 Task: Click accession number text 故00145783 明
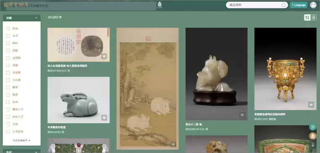click(x=56, y=132)
